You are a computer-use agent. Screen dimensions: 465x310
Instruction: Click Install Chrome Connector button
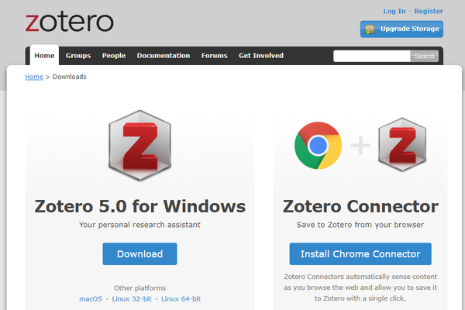coord(360,254)
